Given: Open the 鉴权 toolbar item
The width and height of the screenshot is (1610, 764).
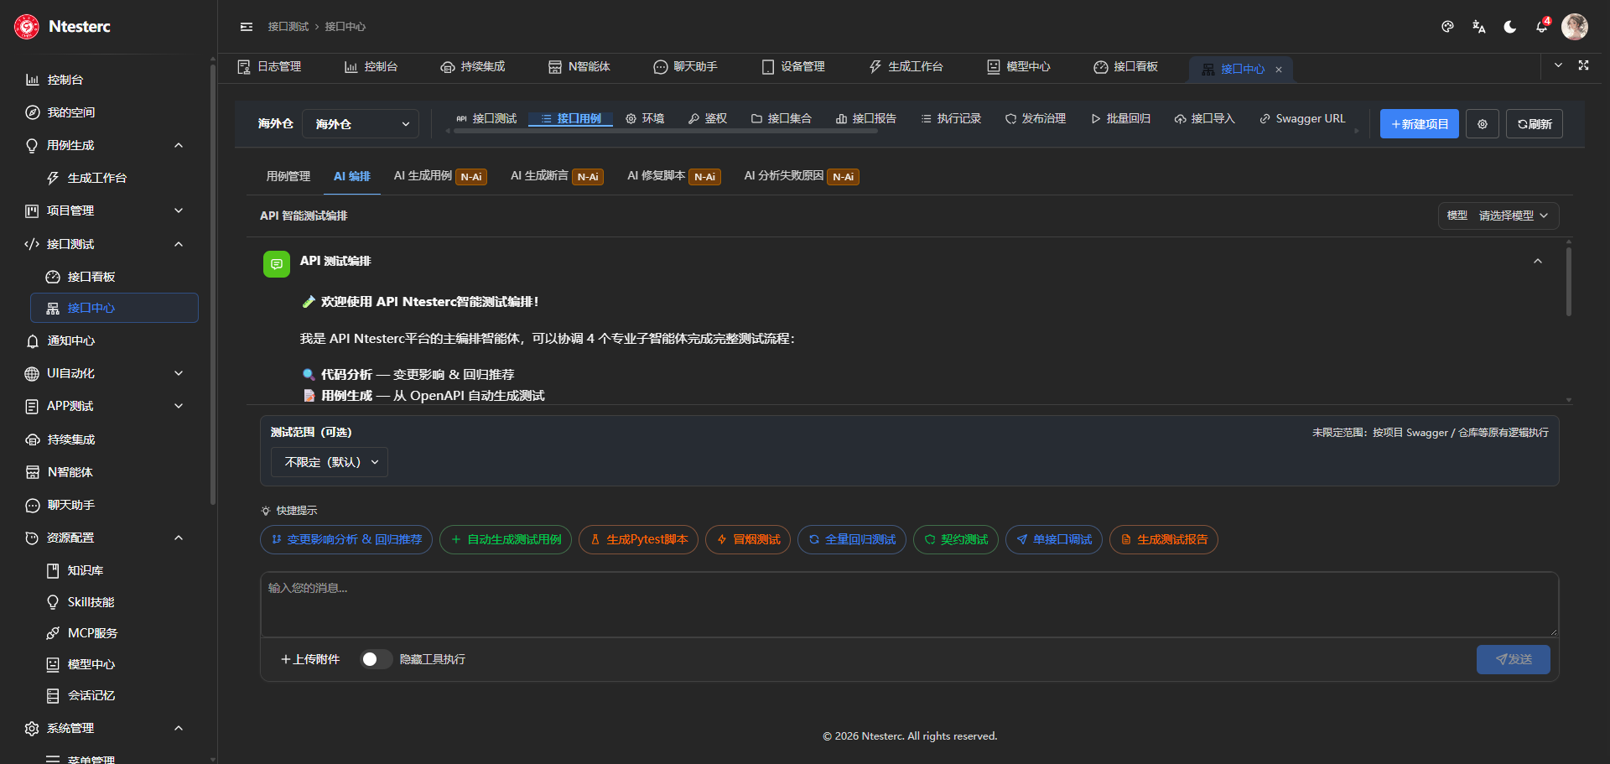Looking at the screenshot, I should point(708,119).
